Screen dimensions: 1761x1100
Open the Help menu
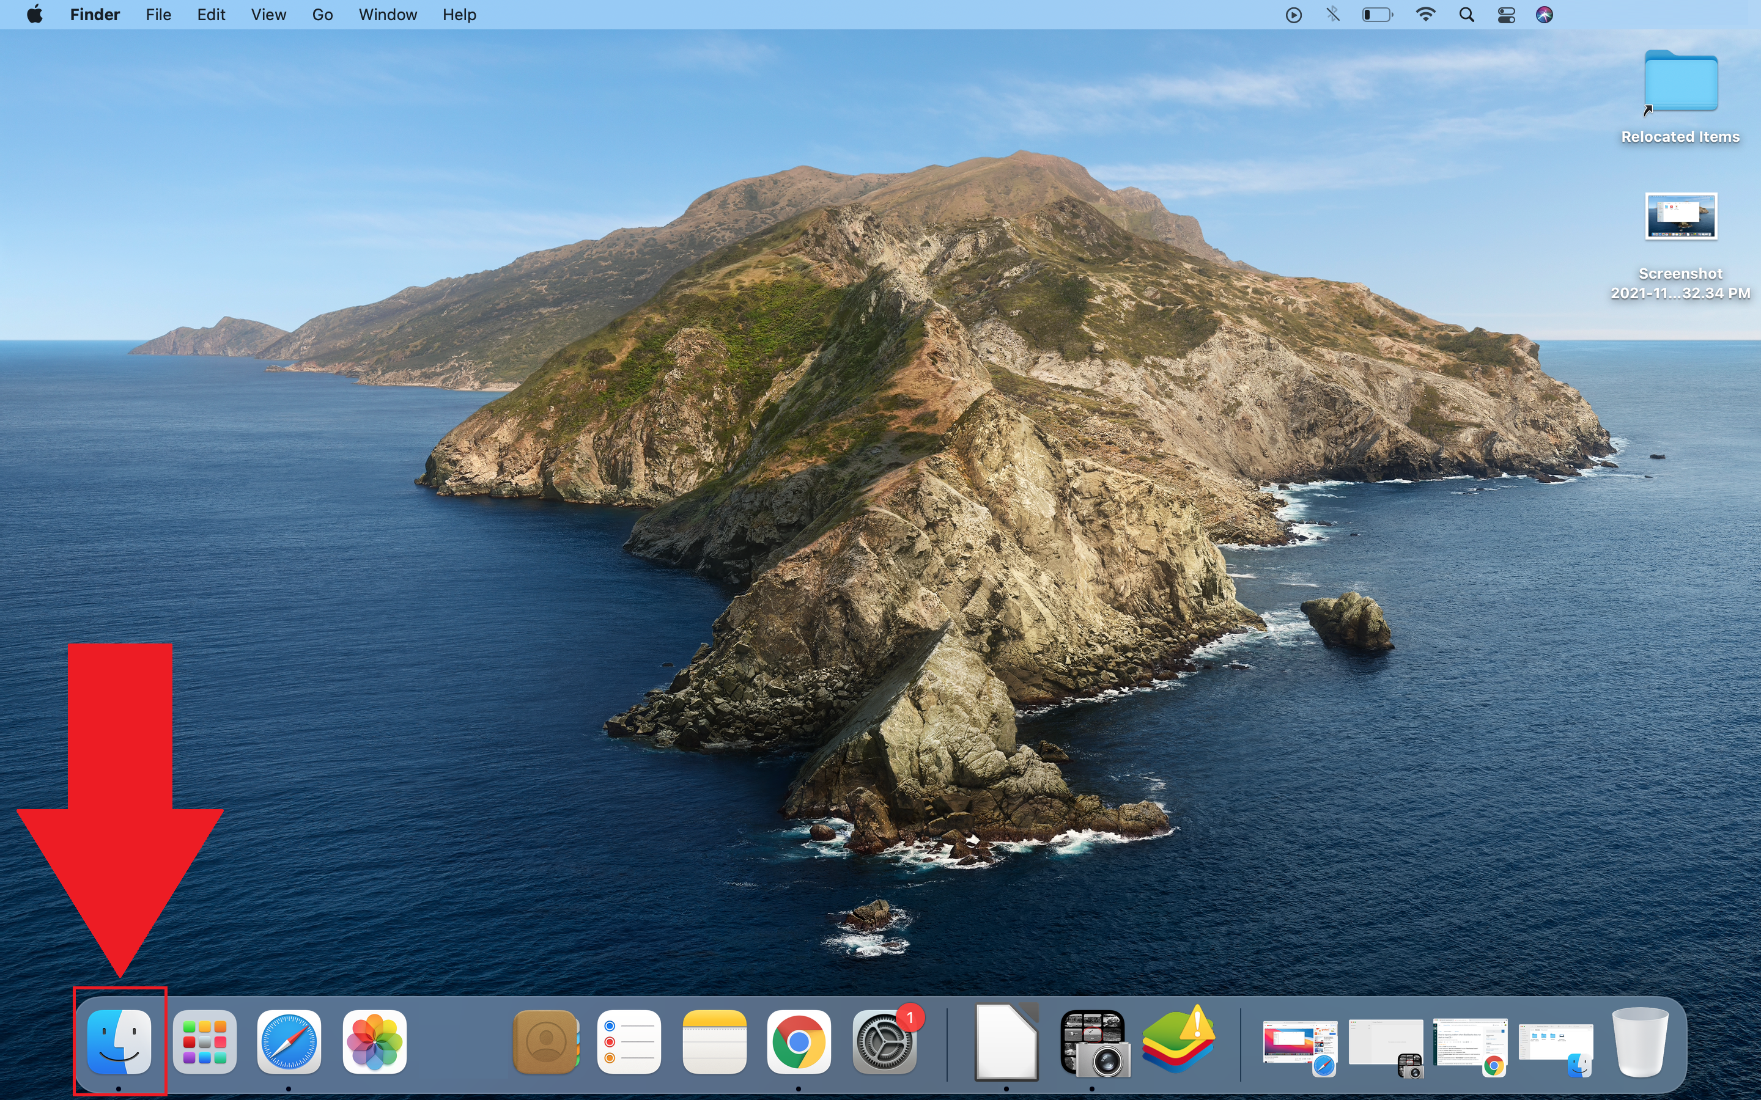[459, 15]
